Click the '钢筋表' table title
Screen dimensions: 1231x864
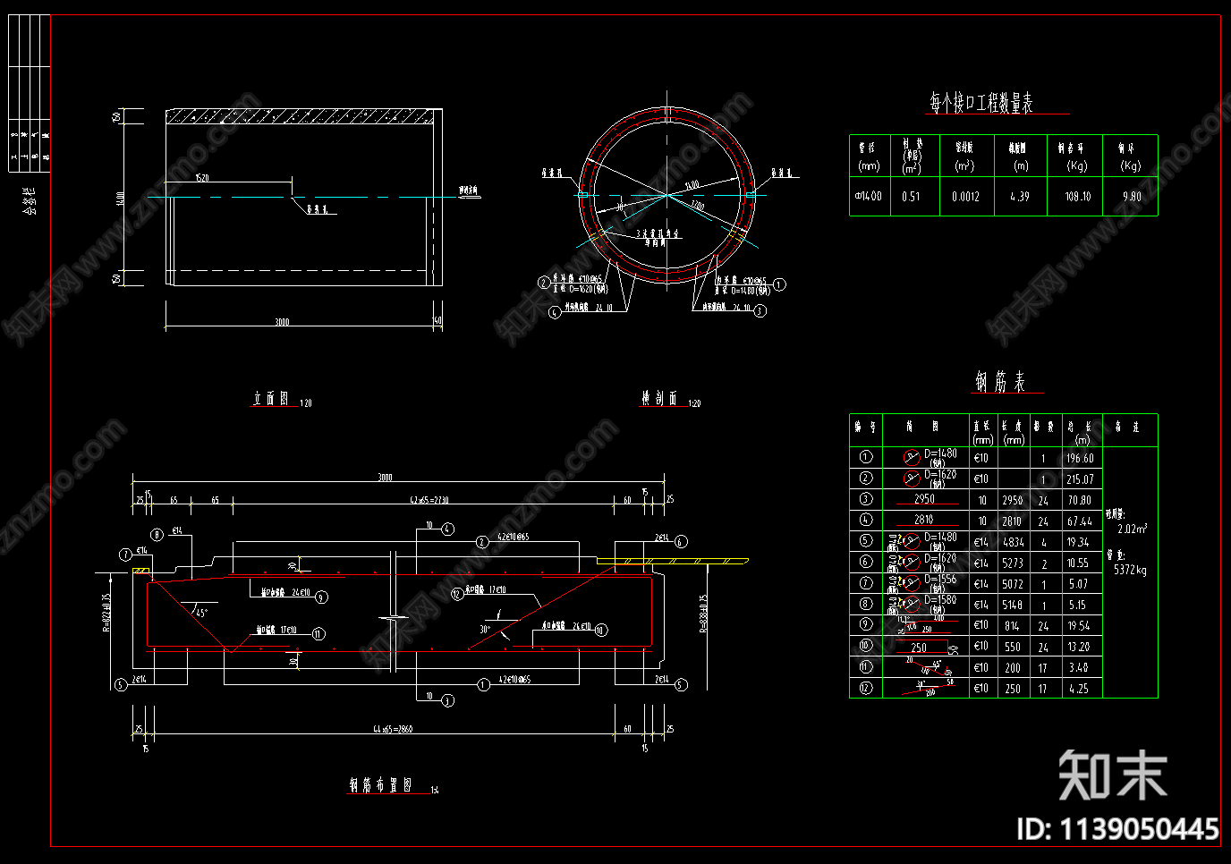pos(1001,382)
